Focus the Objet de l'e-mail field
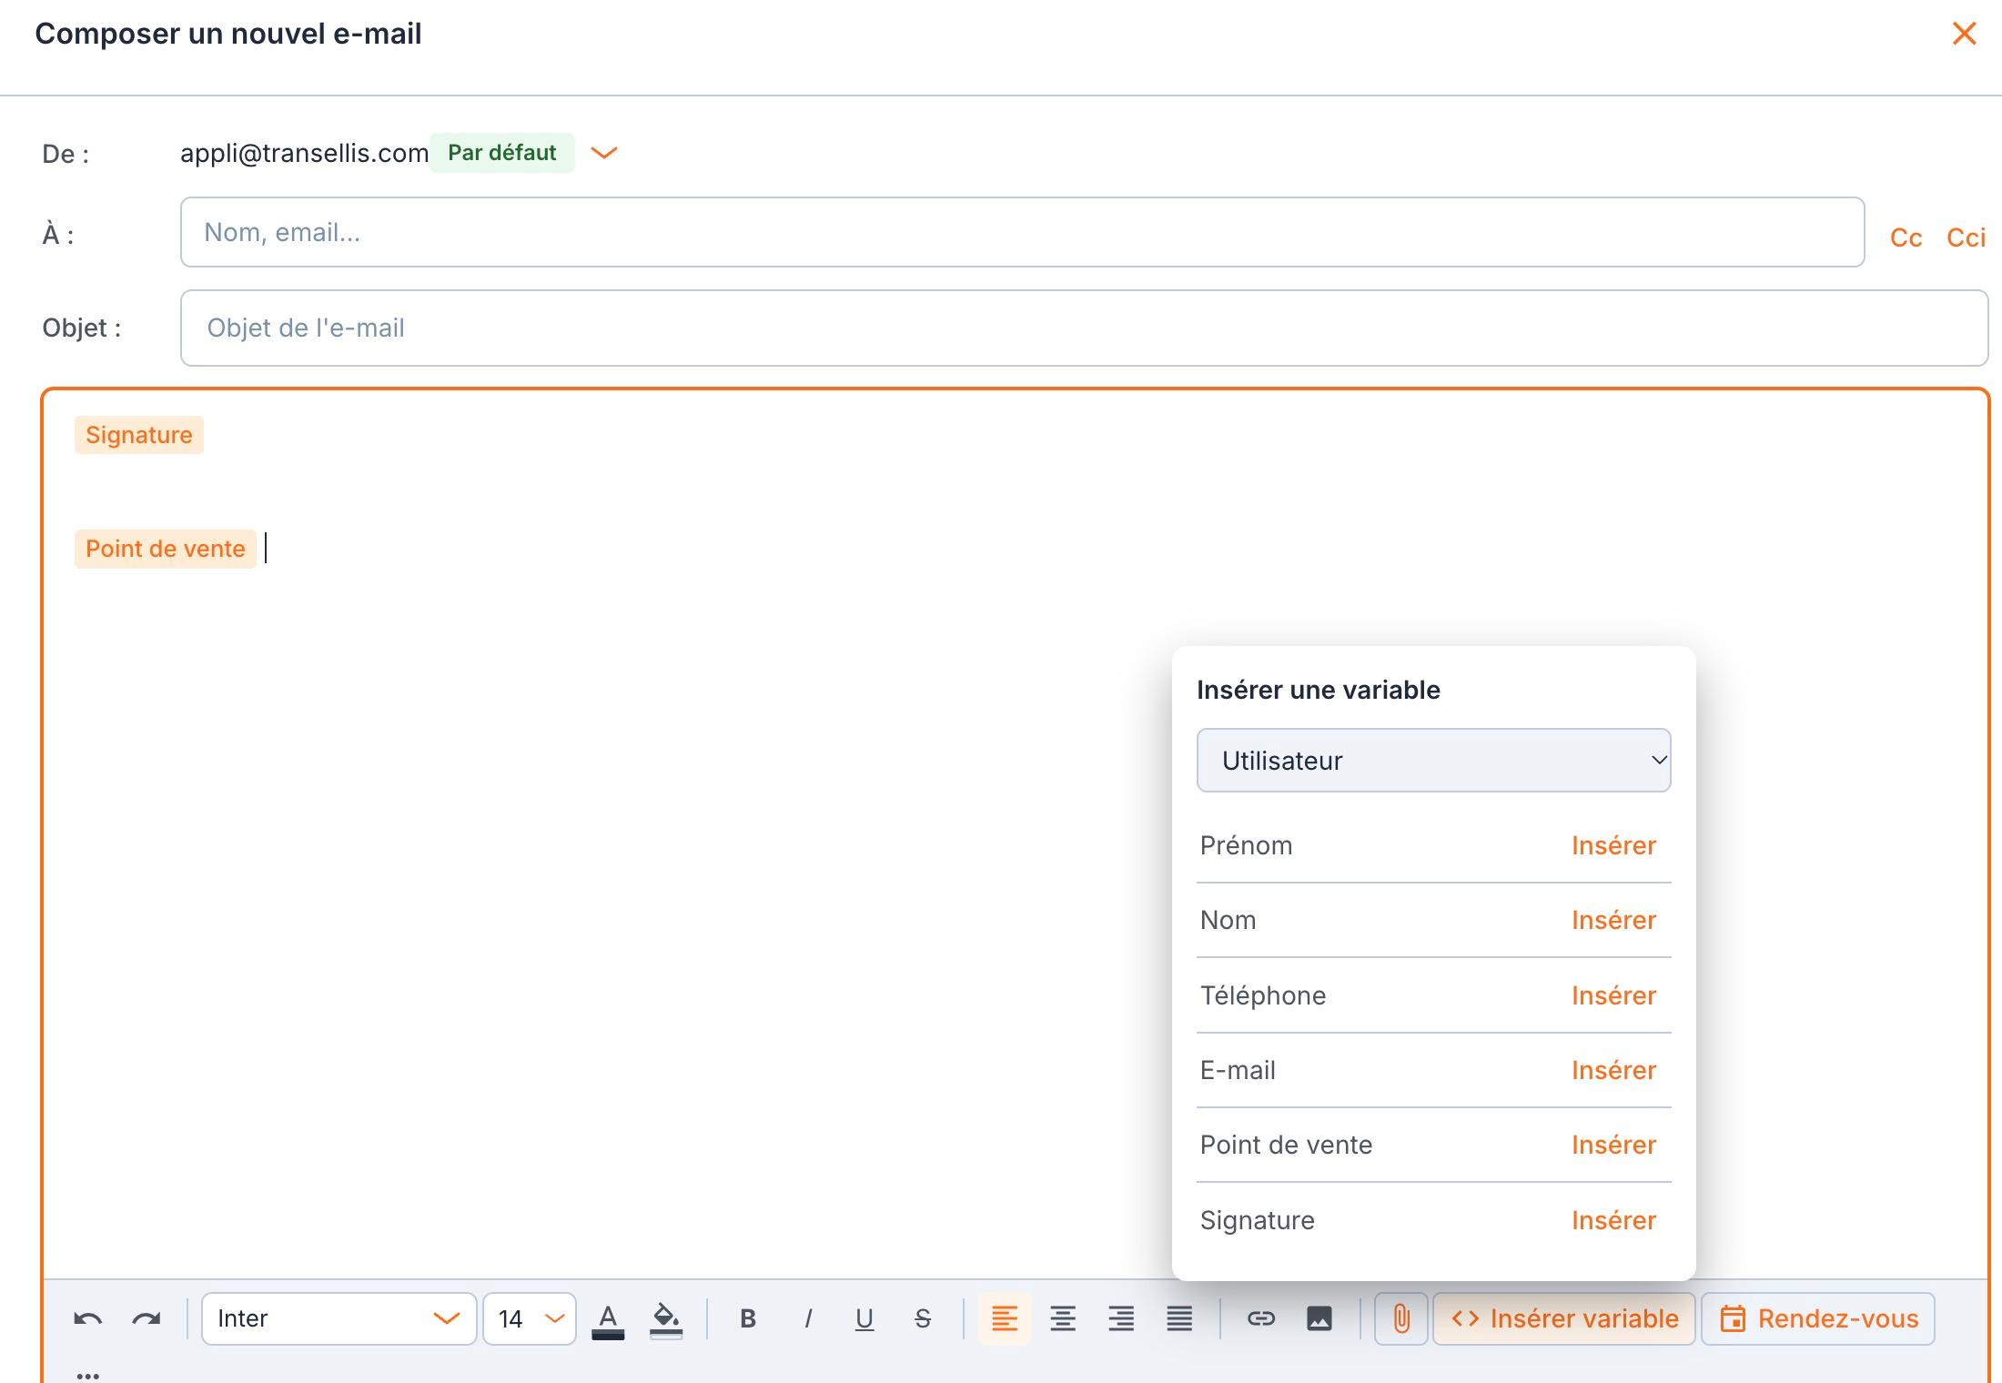Screen dimensions: 2002x1383 tap(1084, 328)
